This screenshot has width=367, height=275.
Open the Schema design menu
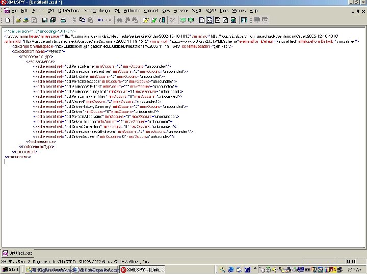(97, 11)
